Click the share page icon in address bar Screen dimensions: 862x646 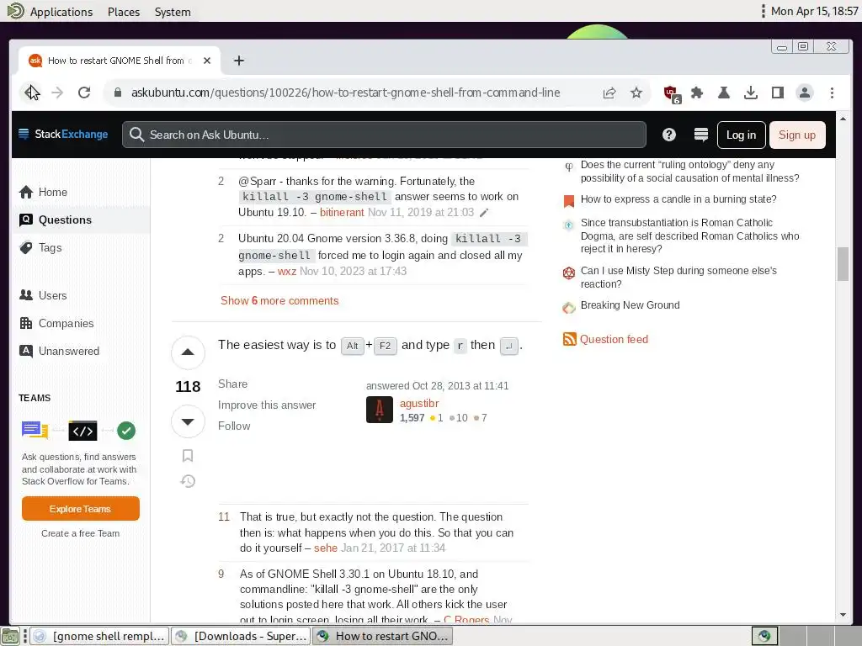tap(609, 93)
